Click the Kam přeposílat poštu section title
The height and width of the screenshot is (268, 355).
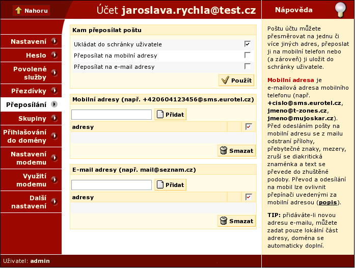(107, 30)
